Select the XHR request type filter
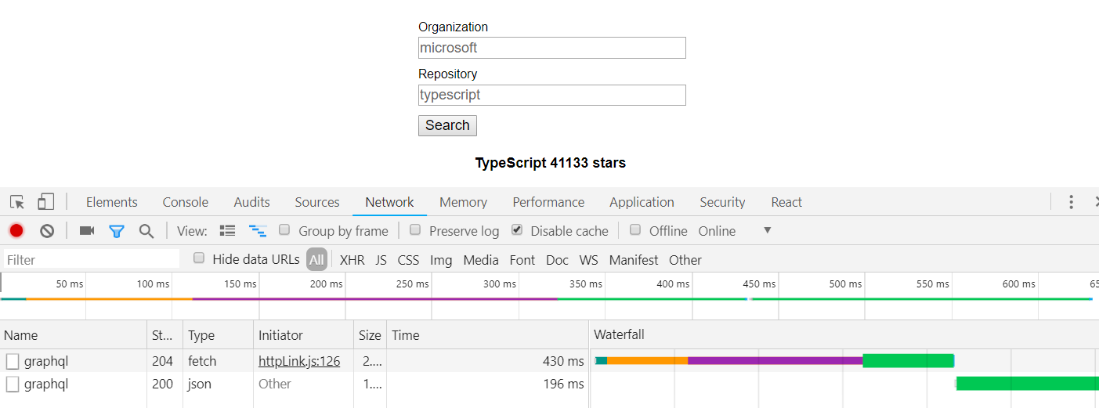The width and height of the screenshot is (1099, 408). [x=352, y=260]
